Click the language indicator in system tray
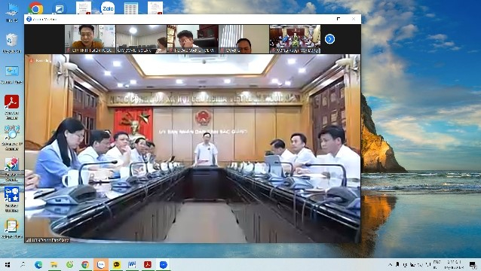 pyautogui.click(x=437, y=264)
